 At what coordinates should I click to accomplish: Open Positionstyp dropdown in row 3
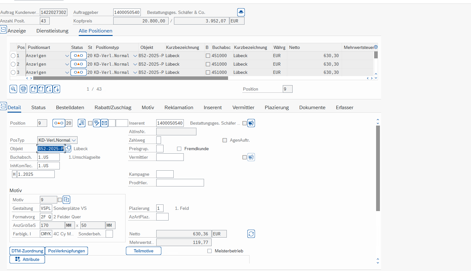pyautogui.click(x=135, y=72)
